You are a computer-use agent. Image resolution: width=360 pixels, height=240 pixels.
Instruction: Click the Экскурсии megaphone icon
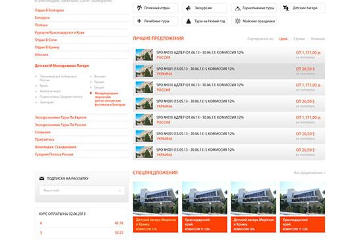pos(189,8)
